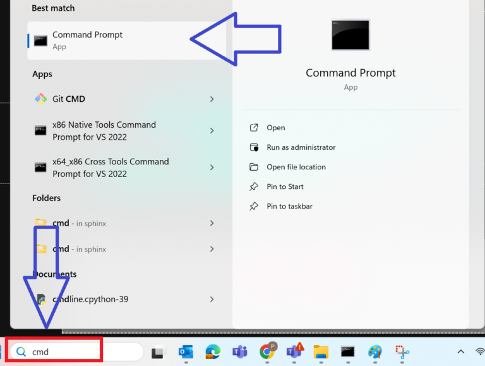
Task: Click Open file location
Action: 296,167
